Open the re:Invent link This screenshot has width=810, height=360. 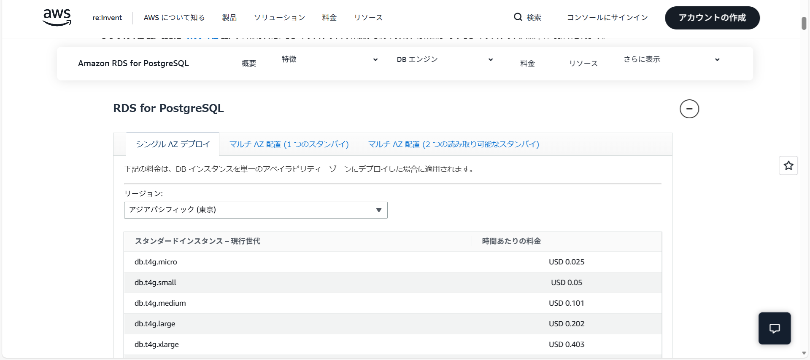[107, 18]
